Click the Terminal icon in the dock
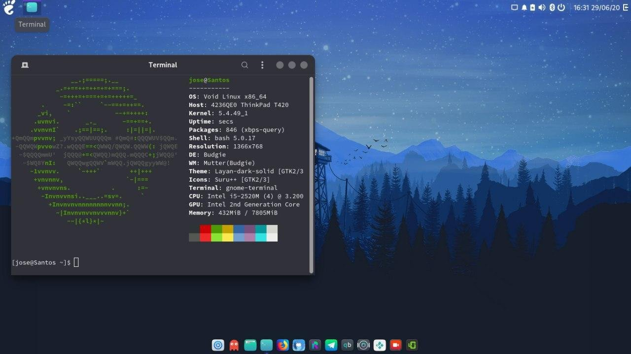This screenshot has width=631, height=354. [267, 345]
